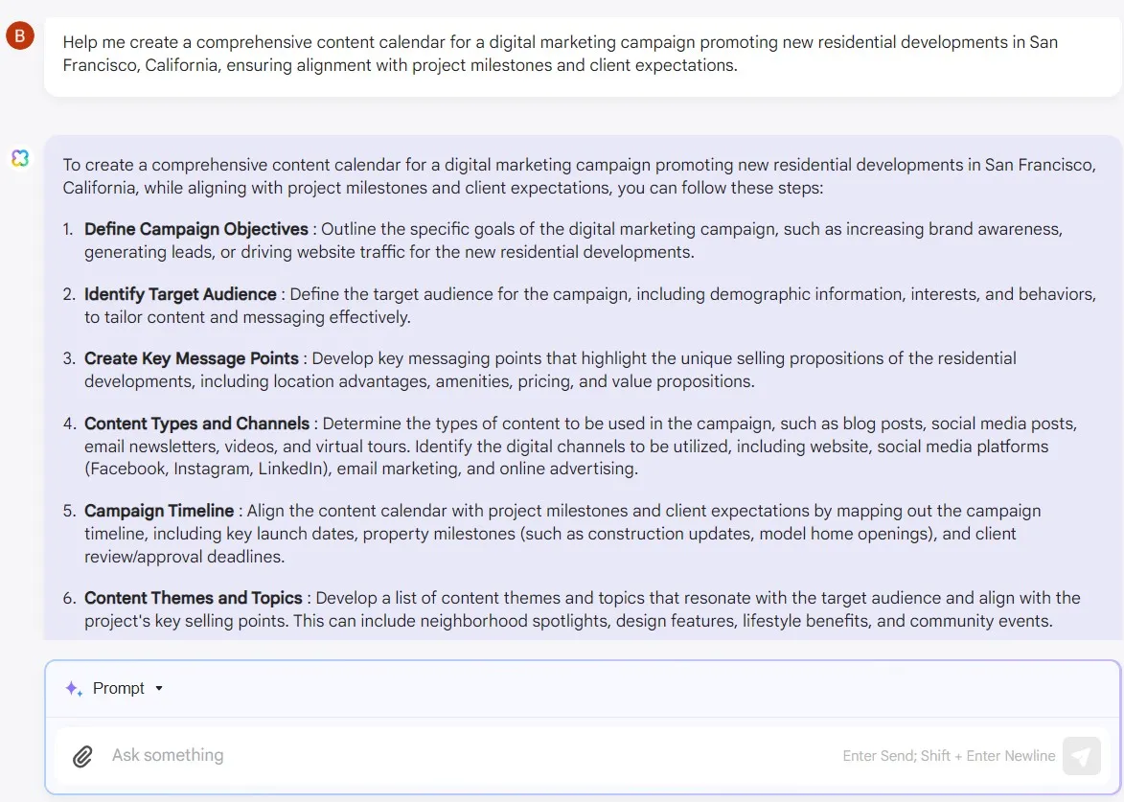This screenshot has width=1124, height=802.
Task: Click the sparkle icon beside Prompt
Action: pyautogui.click(x=73, y=688)
